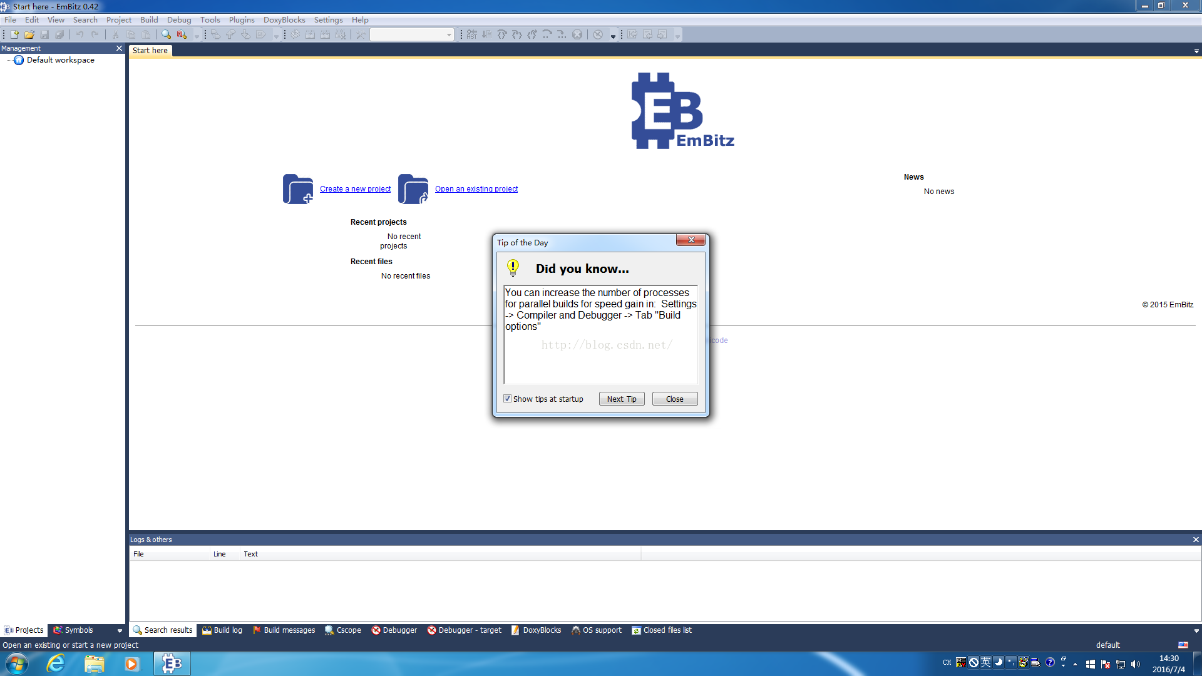
Task: Switch to the Debugger - target tab
Action: [x=465, y=630]
